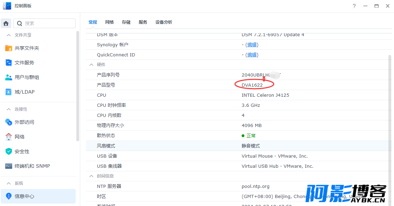The height and width of the screenshot is (206, 394).
Task: Click the CPU 内核数 row label
Action: coord(109,116)
